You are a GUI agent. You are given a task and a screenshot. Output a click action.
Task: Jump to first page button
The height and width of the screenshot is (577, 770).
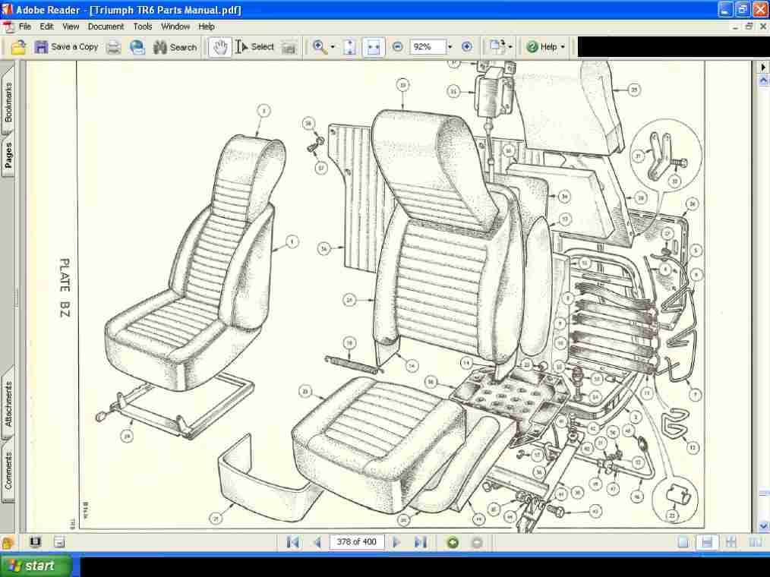point(292,542)
